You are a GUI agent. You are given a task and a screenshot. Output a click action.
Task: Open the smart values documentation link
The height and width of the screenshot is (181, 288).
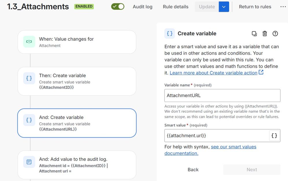point(233,147)
